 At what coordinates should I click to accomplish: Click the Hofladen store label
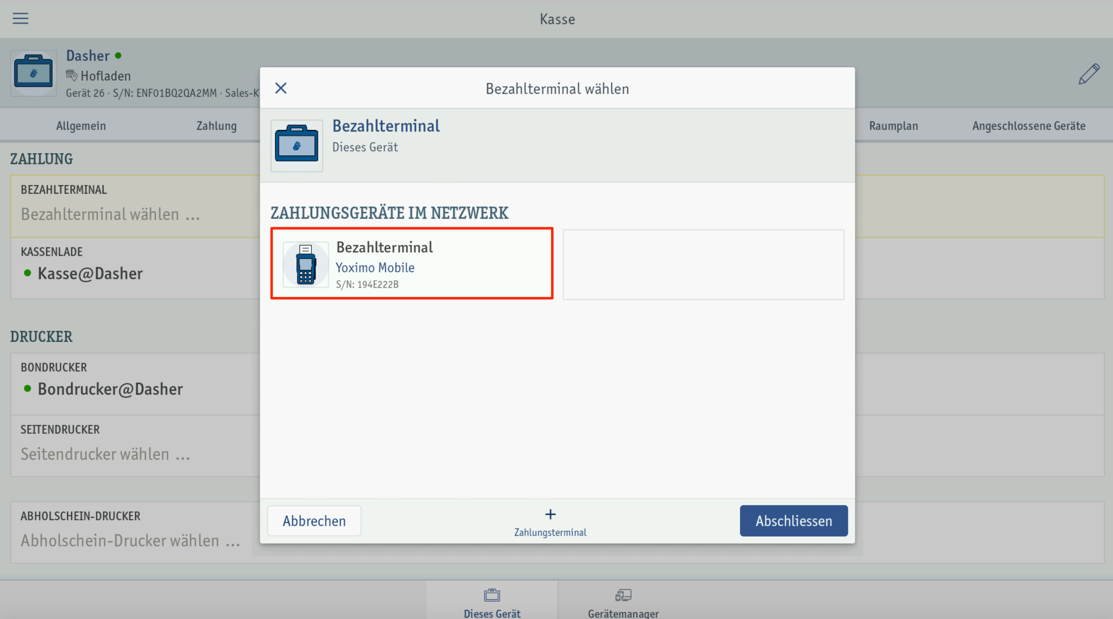pos(105,76)
